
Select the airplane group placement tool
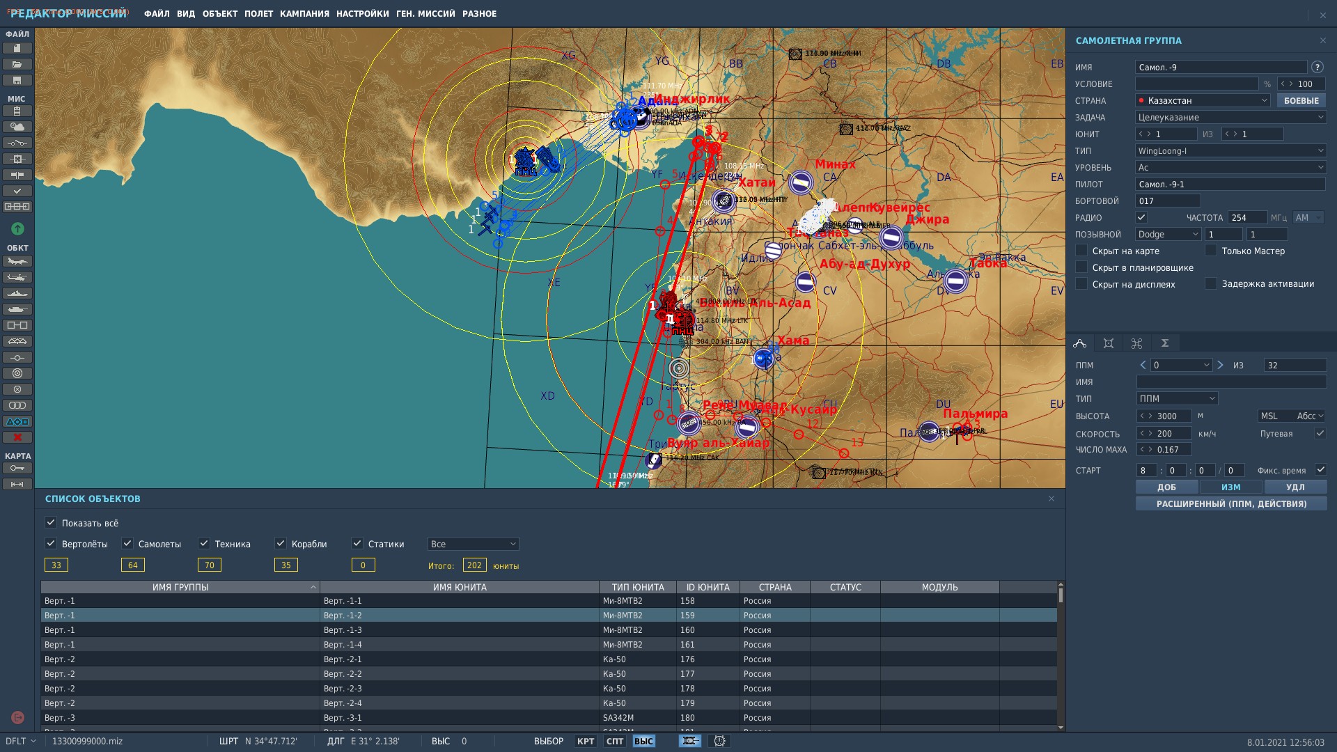point(17,262)
